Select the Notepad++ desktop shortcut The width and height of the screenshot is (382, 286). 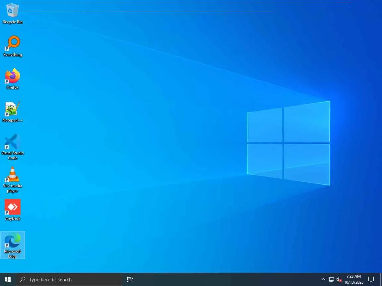[12, 112]
